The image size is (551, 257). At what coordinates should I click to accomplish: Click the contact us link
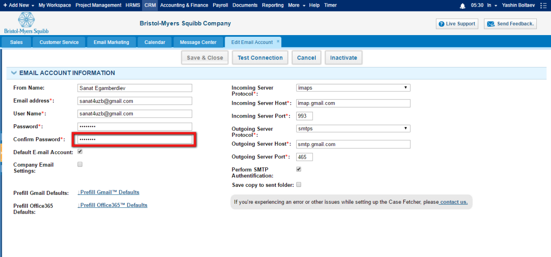pyautogui.click(x=453, y=202)
